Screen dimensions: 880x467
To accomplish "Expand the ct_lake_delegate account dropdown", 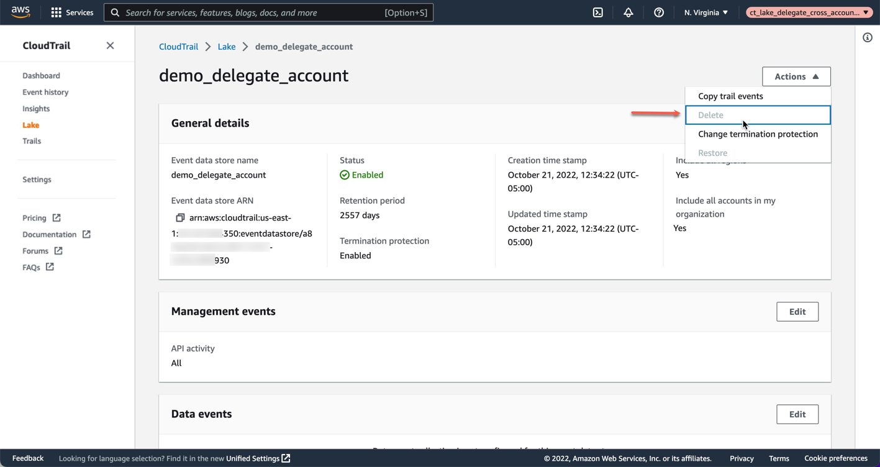I will click(x=809, y=12).
